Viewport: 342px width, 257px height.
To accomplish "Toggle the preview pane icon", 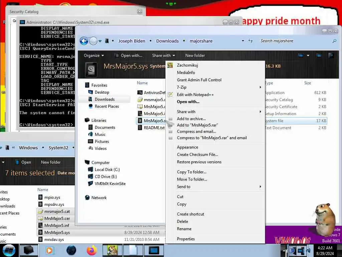I will [319, 56].
